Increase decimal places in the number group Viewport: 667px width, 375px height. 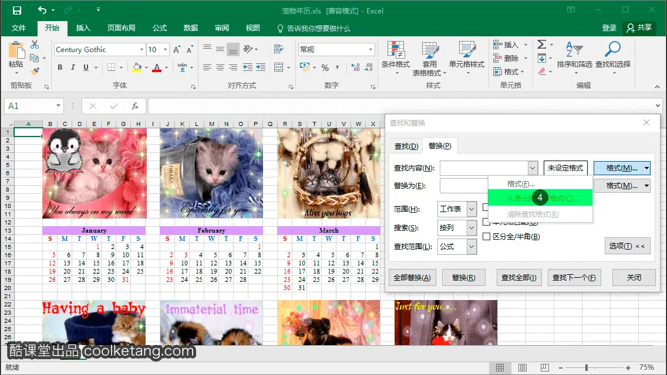click(355, 67)
